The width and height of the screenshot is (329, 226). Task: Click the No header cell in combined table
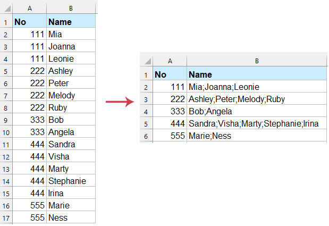tap(169, 74)
